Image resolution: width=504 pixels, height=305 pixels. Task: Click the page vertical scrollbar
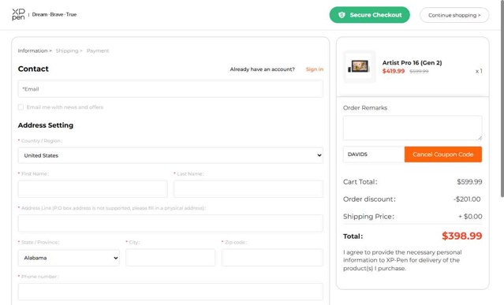click(502, 99)
